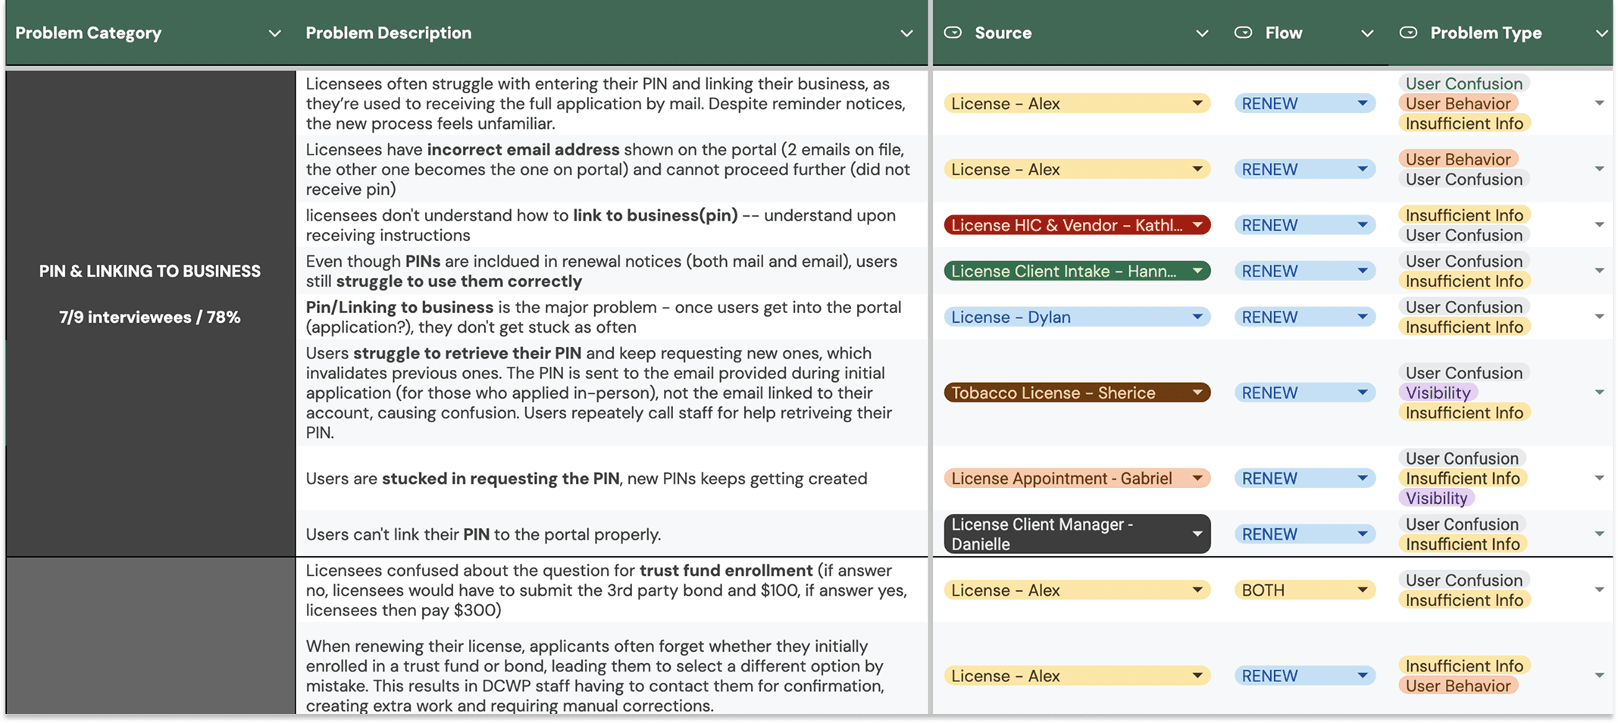Select the 7/9 interviewees / 78% text
The height and width of the screenshot is (723, 1618).
point(150,318)
